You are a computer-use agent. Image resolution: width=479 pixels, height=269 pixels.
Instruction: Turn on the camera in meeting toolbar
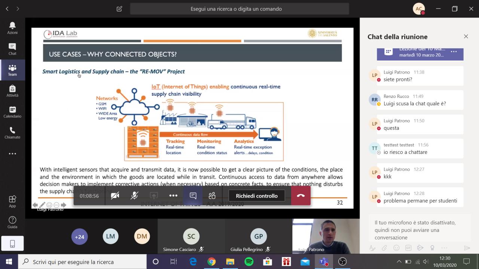pos(115,196)
